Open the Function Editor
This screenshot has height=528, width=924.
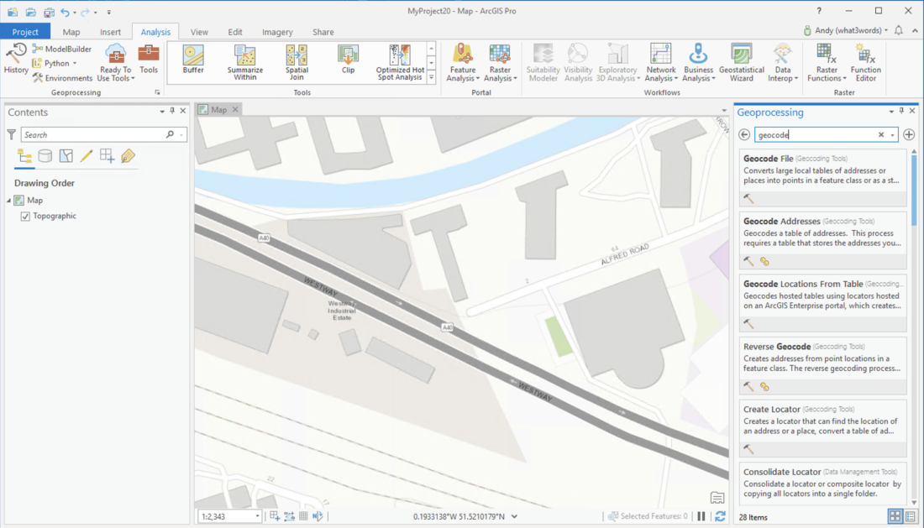click(866, 62)
